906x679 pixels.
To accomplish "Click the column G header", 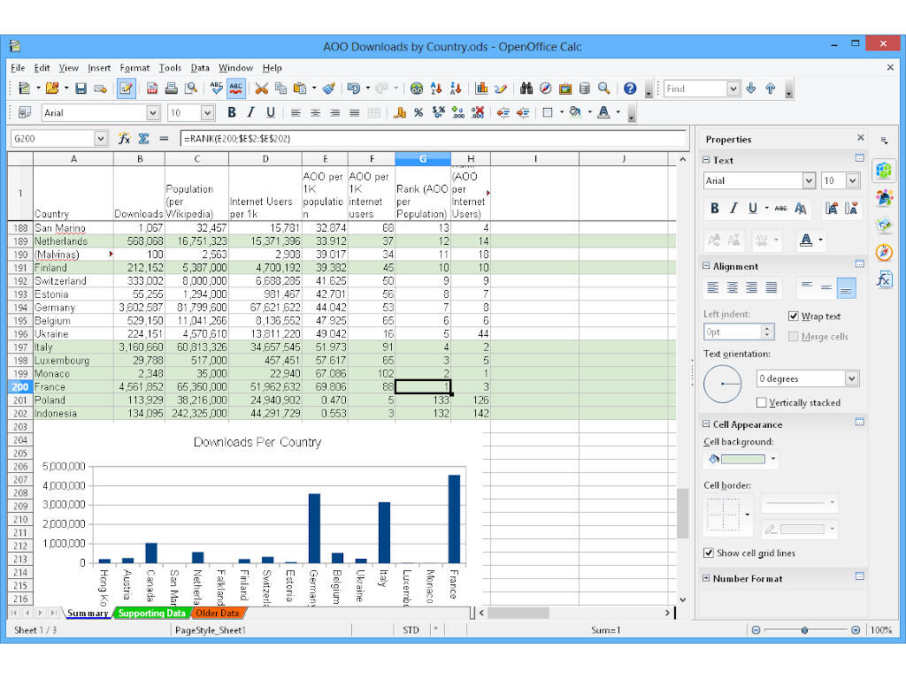I will [423, 159].
